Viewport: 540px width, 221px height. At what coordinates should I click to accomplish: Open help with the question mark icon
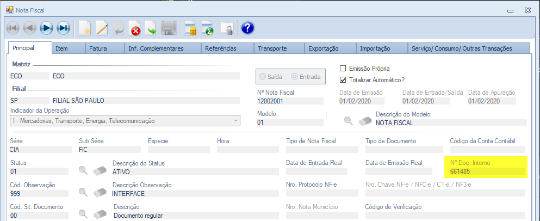click(247, 28)
